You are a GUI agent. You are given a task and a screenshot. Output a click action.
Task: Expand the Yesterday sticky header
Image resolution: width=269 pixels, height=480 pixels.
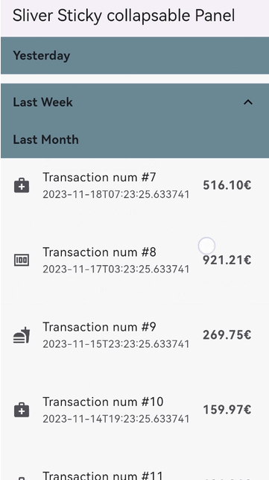point(134,56)
